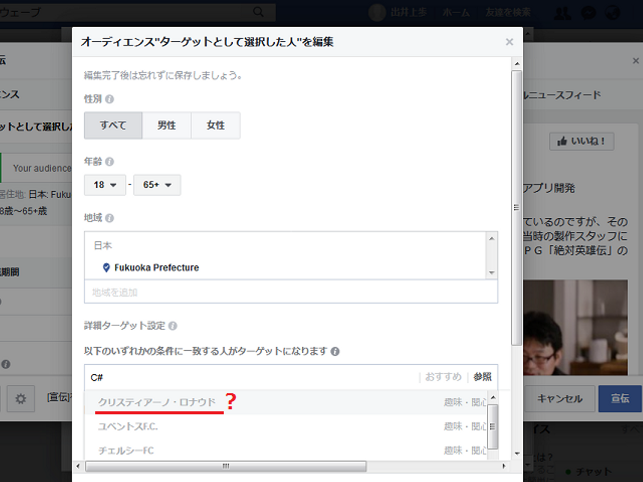Click the horizontal scrollbar left arrow
The image size is (643, 482).
pyautogui.click(x=78, y=466)
